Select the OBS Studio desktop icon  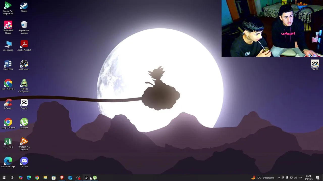tap(24, 65)
